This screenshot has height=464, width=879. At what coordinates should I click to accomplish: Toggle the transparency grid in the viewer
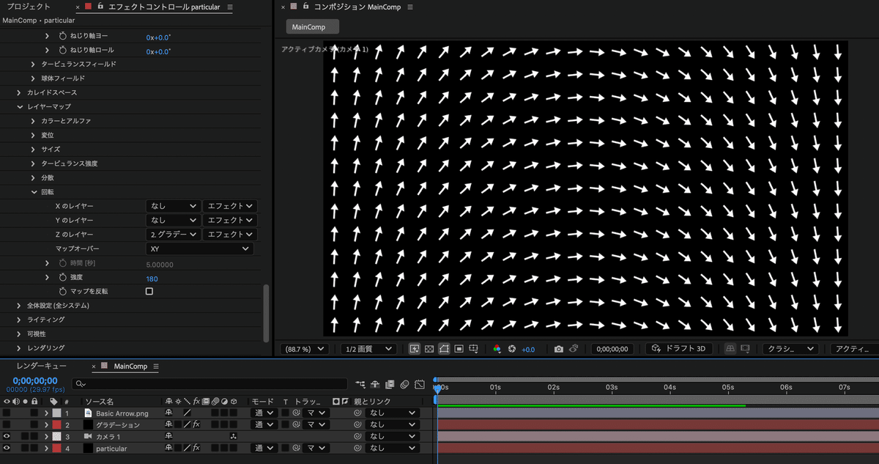point(429,350)
